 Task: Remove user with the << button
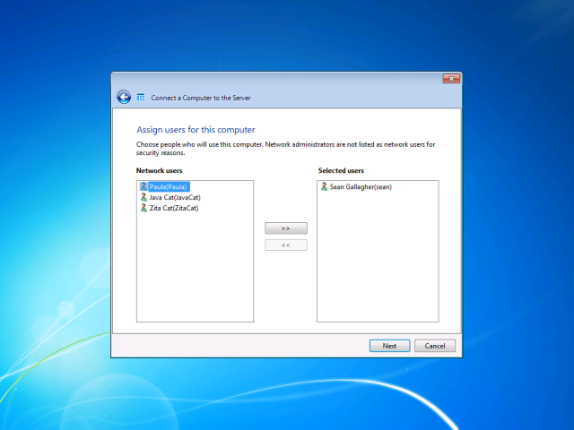coord(286,245)
